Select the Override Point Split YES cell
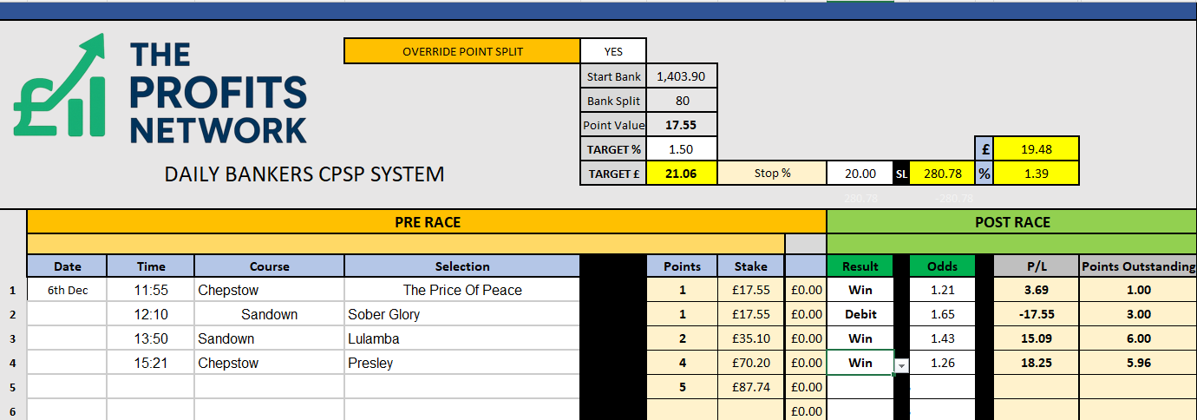 pyautogui.click(x=613, y=51)
